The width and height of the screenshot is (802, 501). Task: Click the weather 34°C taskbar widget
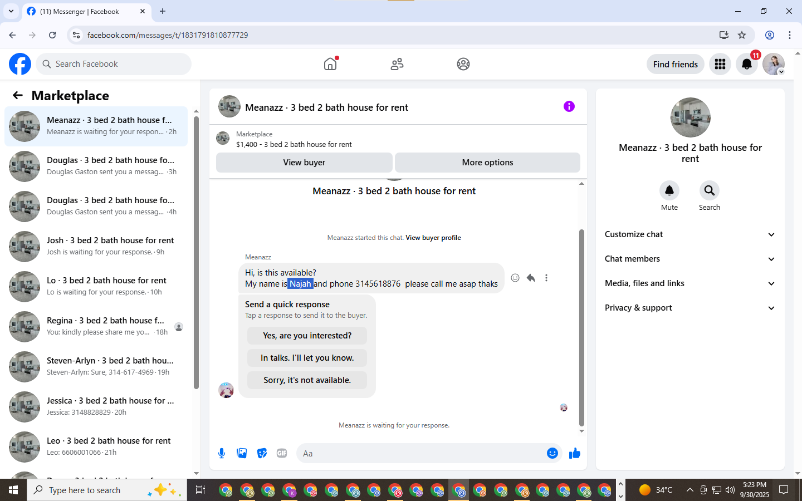click(x=656, y=490)
